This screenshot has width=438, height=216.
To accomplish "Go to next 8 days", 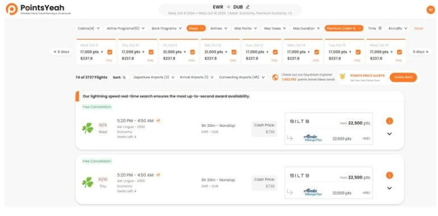I will click(421, 52).
